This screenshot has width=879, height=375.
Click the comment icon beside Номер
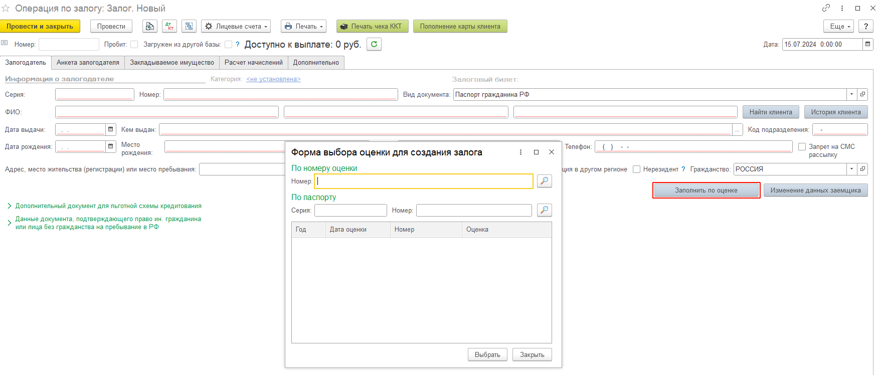click(5, 43)
